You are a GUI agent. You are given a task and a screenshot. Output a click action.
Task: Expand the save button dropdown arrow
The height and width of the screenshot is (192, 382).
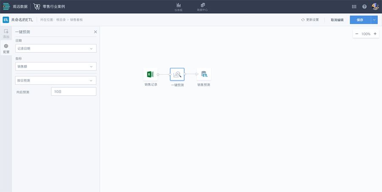(x=374, y=20)
